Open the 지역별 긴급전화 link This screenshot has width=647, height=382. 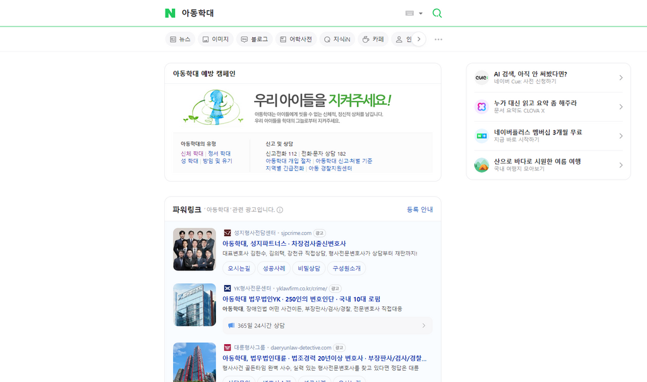pos(285,168)
